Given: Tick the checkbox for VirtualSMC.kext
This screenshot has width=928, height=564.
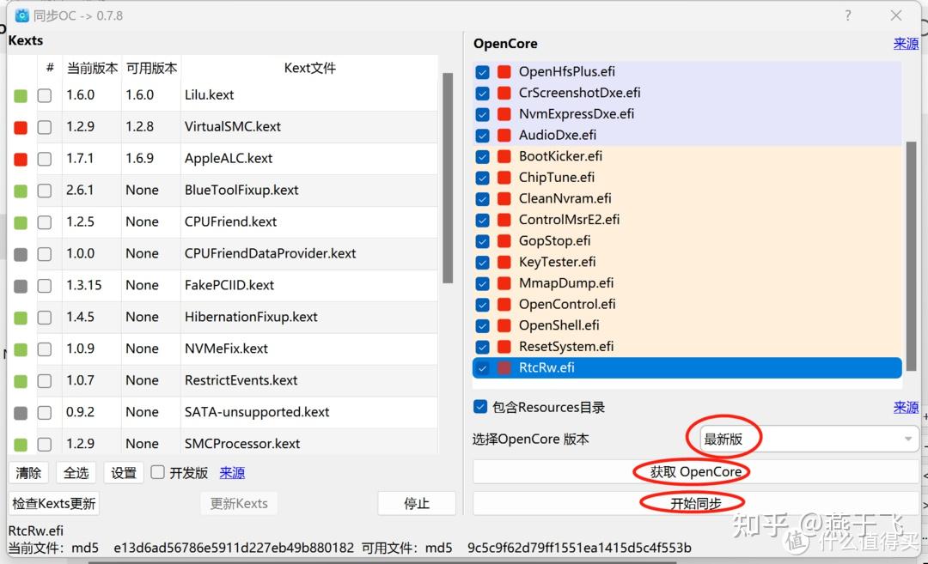Looking at the screenshot, I should 45,128.
